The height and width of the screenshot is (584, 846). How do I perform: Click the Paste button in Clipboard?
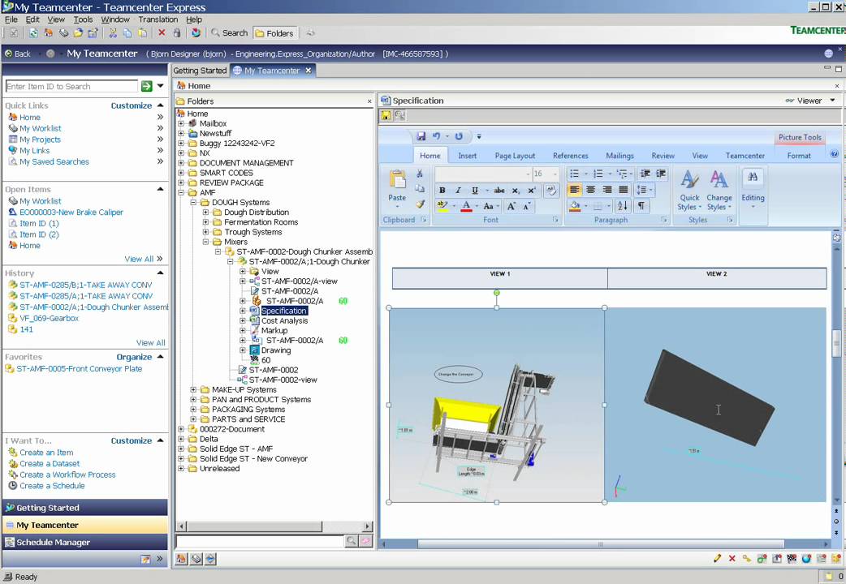point(397,188)
